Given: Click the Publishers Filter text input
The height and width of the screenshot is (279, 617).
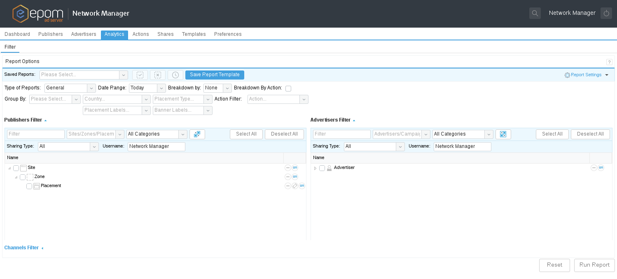Looking at the screenshot, I should click(x=36, y=134).
